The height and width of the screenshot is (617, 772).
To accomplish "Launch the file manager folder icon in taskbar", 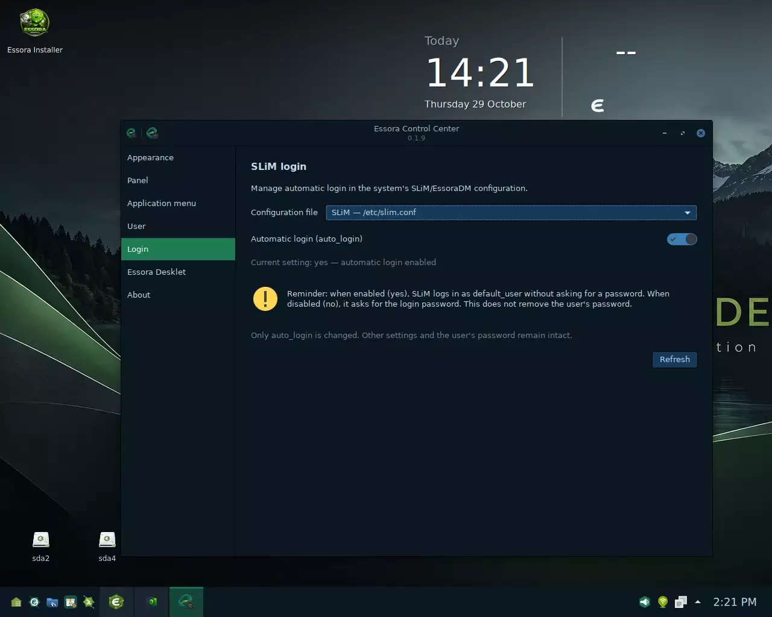I will click(52, 602).
